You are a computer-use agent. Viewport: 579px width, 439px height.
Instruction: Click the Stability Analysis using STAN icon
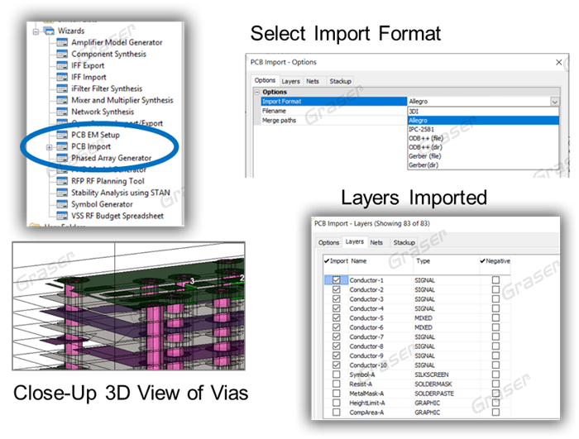tap(62, 193)
